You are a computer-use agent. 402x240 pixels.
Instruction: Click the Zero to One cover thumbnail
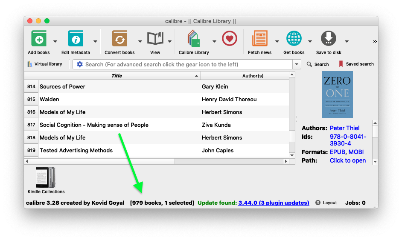(337, 94)
